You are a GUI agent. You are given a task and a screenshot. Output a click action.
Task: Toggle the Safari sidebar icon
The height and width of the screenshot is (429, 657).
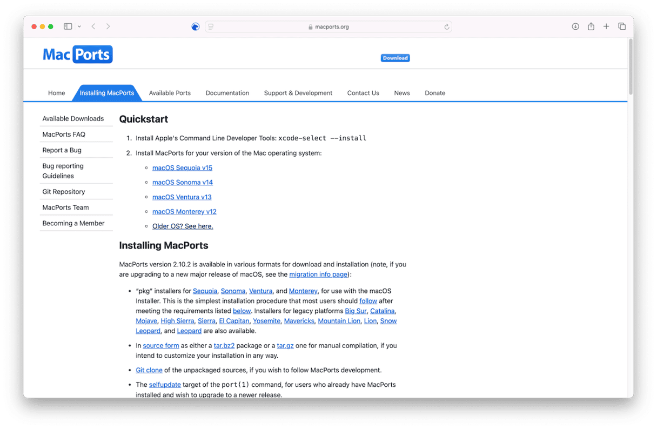pos(68,26)
